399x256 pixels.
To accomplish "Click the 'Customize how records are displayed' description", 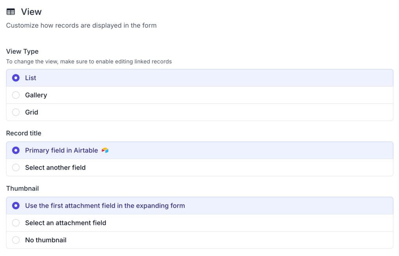I will pos(81,26).
